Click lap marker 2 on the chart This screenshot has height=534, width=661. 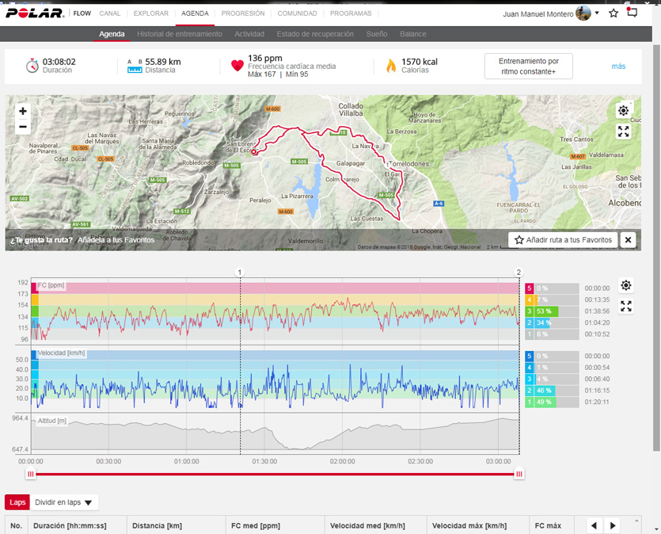pyautogui.click(x=519, y=273)
